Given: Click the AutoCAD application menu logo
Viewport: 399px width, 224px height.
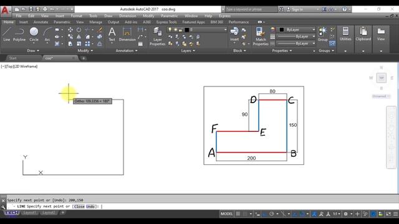Looking at the screenshot, I should (5, 11).
